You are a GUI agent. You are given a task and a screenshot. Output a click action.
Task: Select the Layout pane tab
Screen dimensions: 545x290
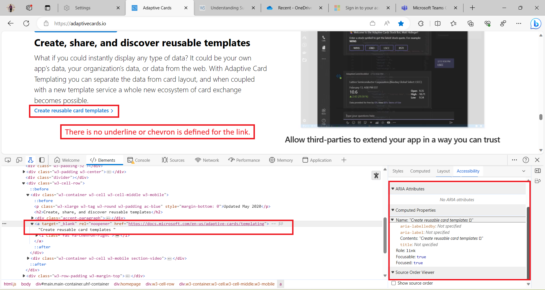443,171
